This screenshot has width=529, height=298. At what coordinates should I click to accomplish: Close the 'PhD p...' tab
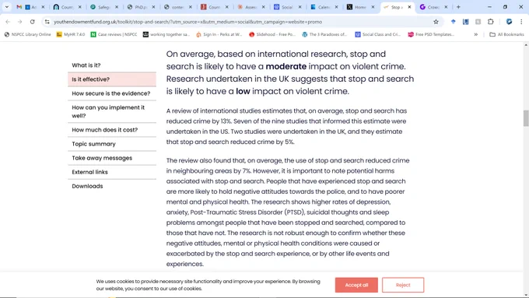tap(153, 7)
